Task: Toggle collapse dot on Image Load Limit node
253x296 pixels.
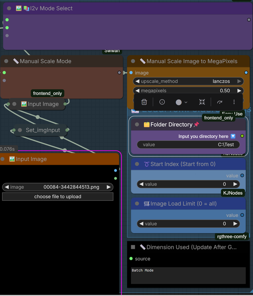Action: [137, 203]
